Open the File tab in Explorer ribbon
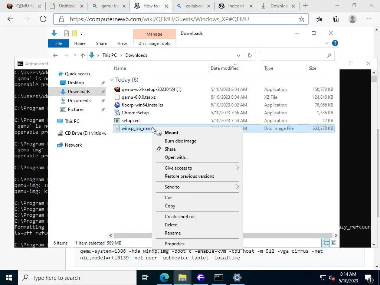The image size is (380, 285). 59,43
